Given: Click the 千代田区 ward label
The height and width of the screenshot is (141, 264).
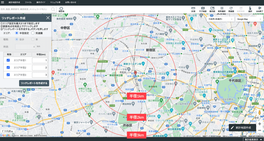Looking at the screenshot, I should coord(235,81).
